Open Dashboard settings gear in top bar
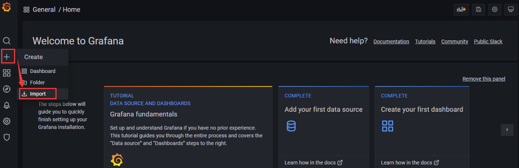The height and width of the screenshot is (168, 519). click(x=495, y=10)
